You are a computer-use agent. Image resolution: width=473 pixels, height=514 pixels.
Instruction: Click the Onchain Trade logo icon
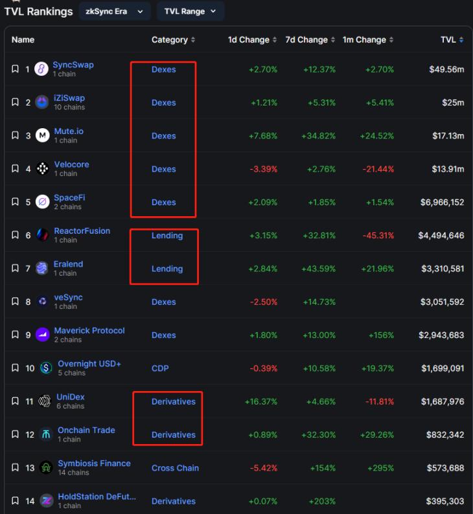(46, 434)
